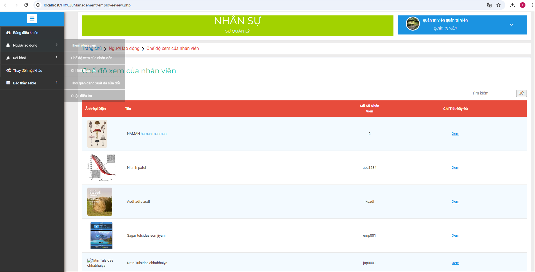The image size is (535, 272).
Task: Click employee code emp001
Action: click(x=370, y=236)
